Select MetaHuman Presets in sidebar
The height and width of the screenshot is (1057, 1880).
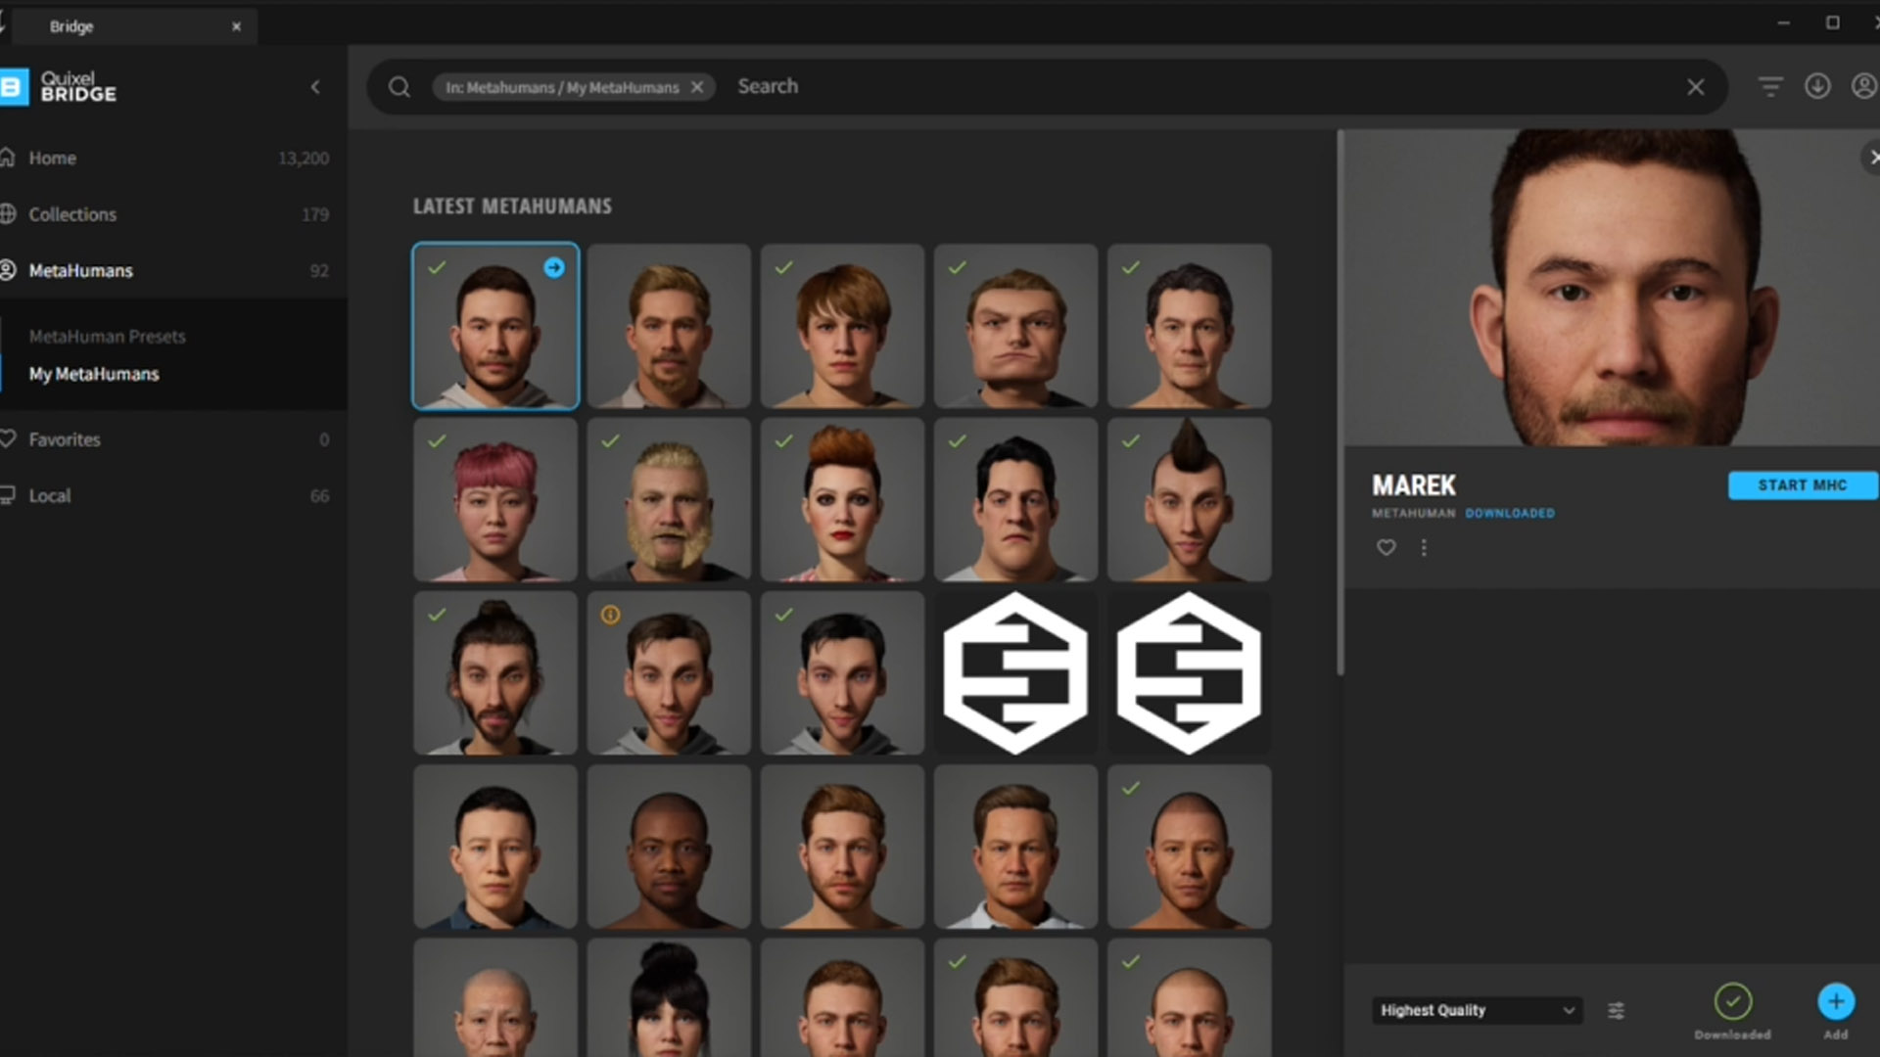tap(107, 337)
